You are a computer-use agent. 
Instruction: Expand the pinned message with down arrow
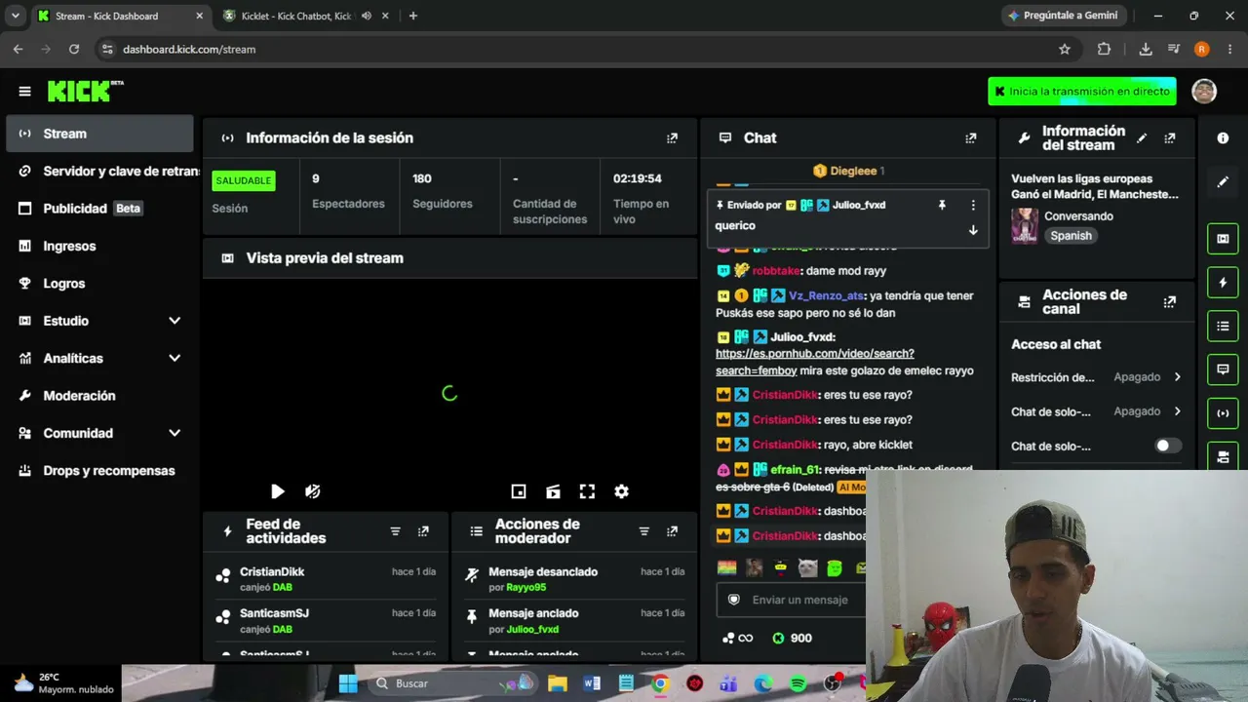click(x=972, y=230)
